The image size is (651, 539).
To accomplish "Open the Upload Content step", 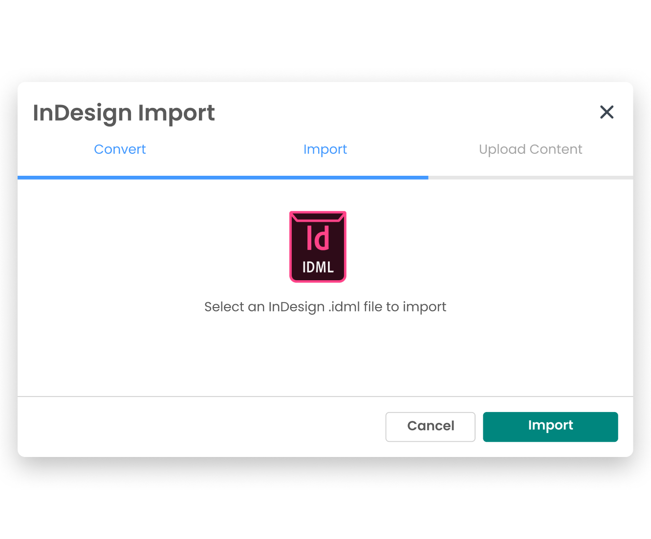I will 530,149.
